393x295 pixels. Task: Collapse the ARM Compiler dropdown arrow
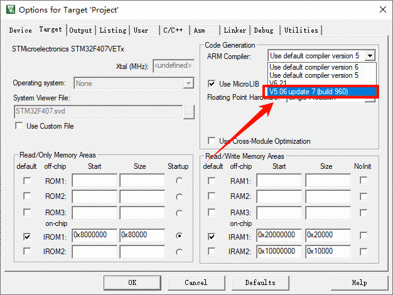tap(370, 56)
